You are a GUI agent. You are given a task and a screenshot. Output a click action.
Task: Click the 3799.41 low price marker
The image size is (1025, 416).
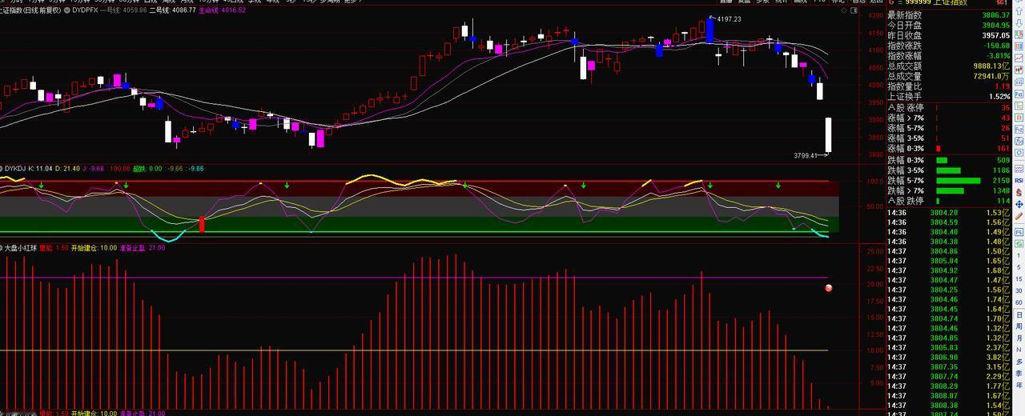coord(806,156)
